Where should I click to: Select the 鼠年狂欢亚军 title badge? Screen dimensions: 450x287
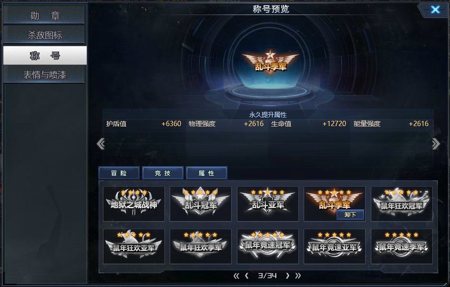(134, 246)
